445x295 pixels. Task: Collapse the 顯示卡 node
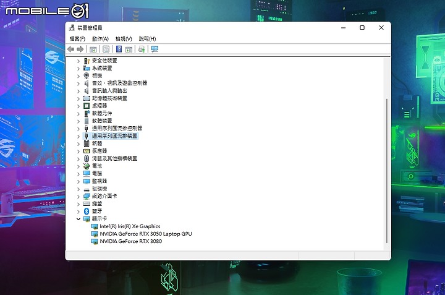(78, 219)
